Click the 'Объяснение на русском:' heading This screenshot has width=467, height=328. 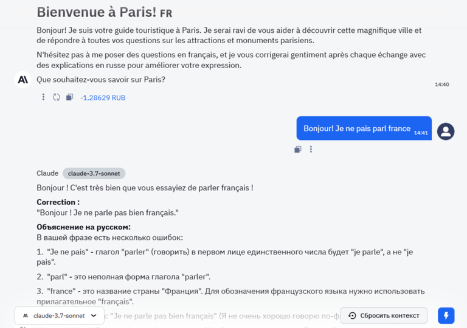[84, 227]
